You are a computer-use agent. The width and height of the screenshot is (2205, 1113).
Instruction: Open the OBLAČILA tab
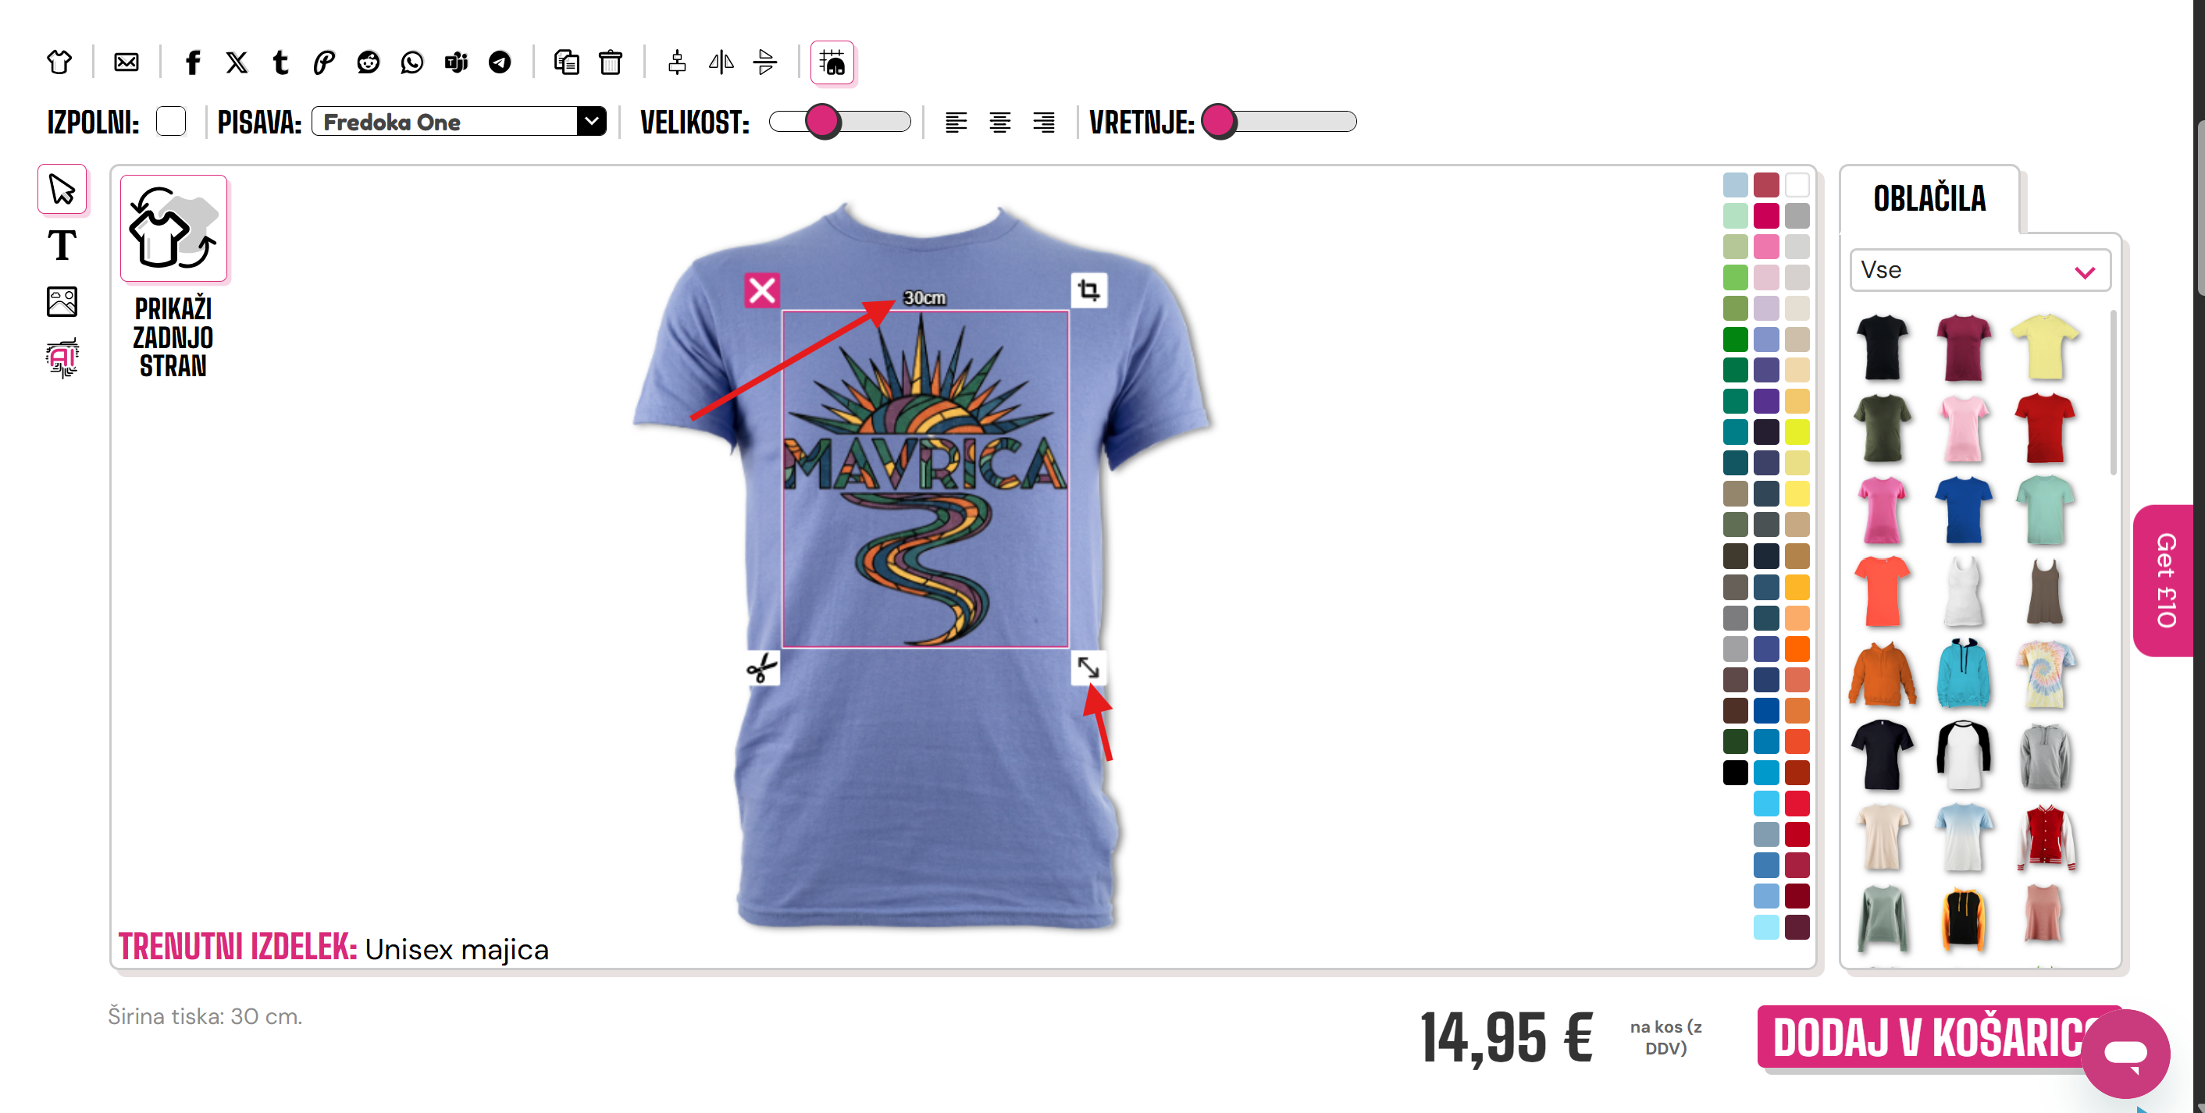coord(1929,198)
